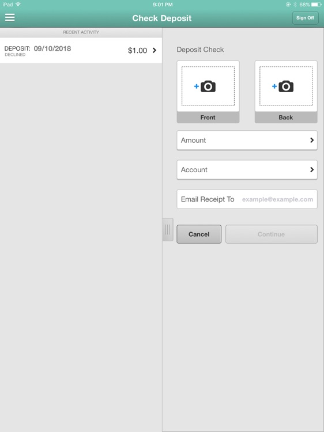Open the Amount field chevron
This screenshot has width=324, height=432.
[312, 140]
